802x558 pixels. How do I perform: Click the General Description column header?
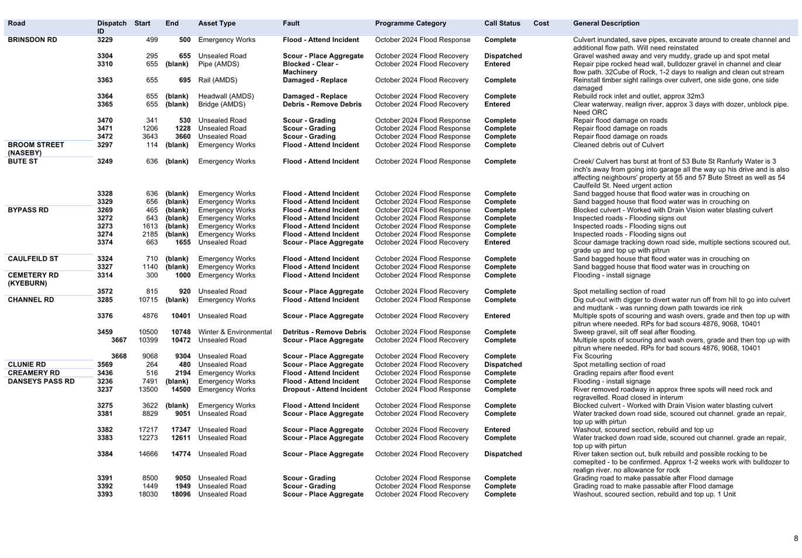pos(606,23)
